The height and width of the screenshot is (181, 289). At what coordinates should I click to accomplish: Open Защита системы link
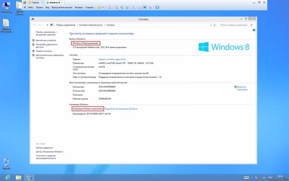(x=44, y=51)
